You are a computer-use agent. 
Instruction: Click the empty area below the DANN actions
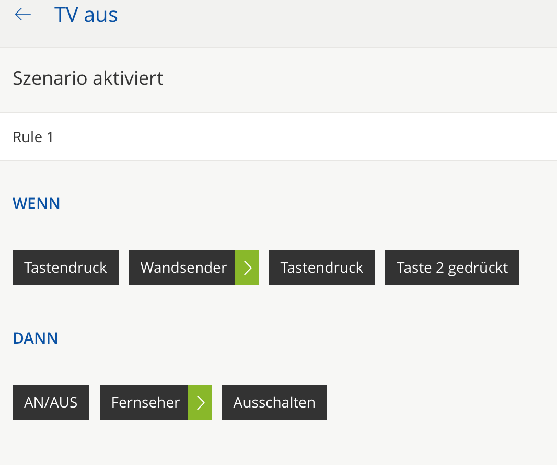261,444
